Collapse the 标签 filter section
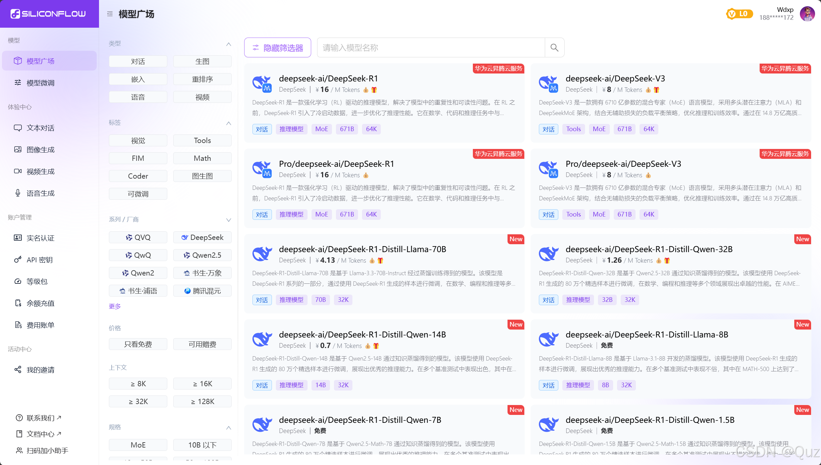Image resolution: width=821 pixels, height=465 pixels. click(x=228, y=123)
